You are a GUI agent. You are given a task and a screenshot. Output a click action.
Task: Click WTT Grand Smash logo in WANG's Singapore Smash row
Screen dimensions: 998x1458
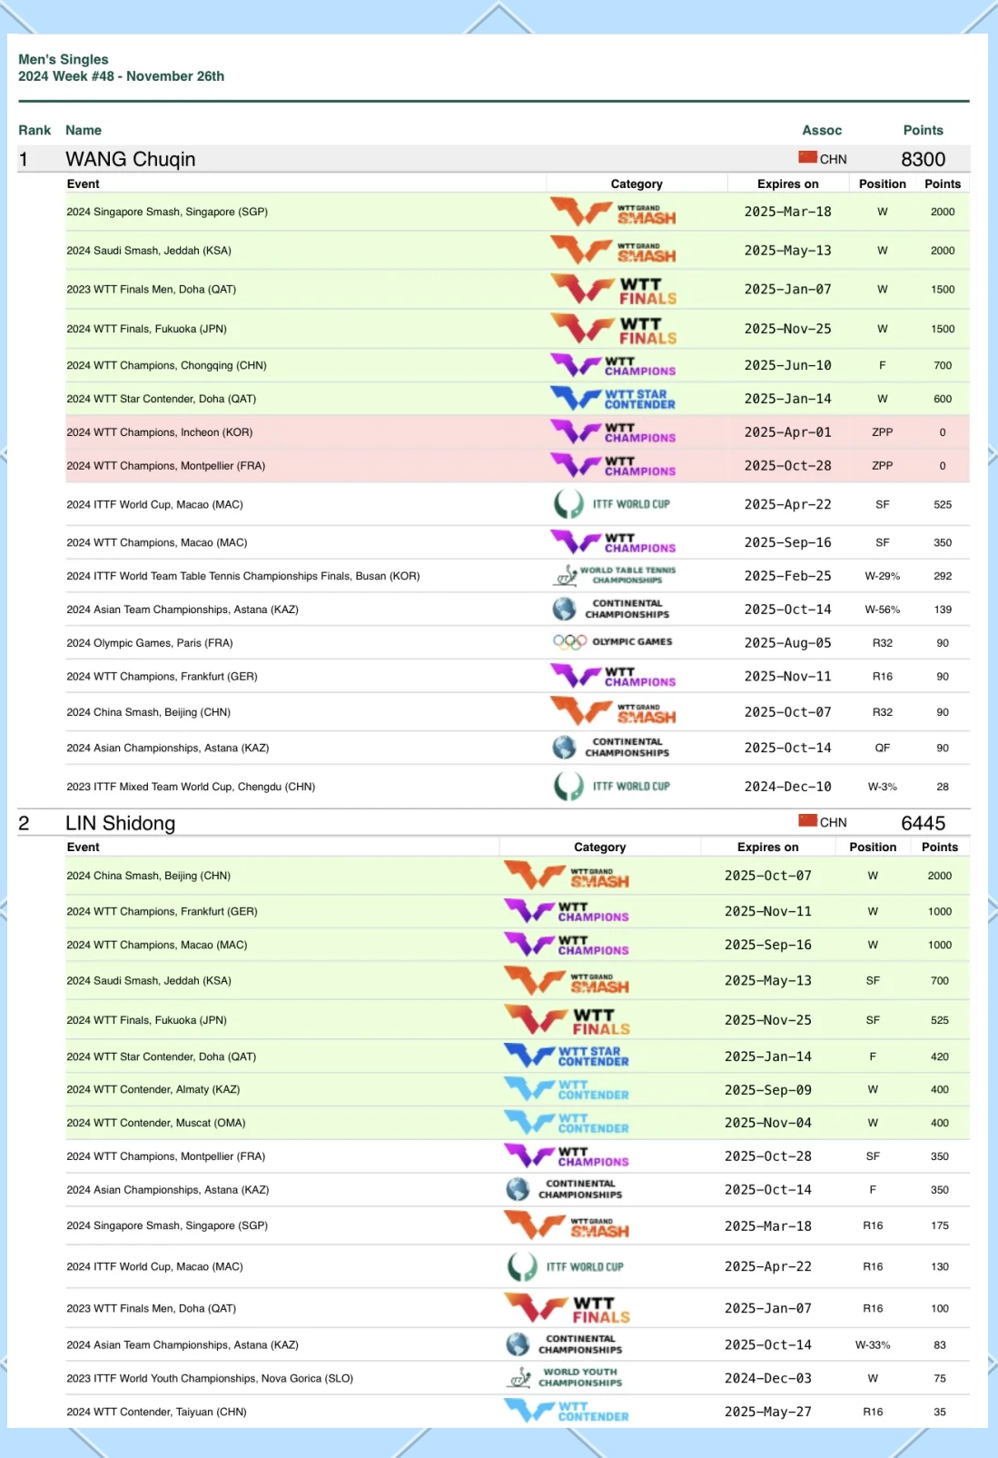coord(613,213)
